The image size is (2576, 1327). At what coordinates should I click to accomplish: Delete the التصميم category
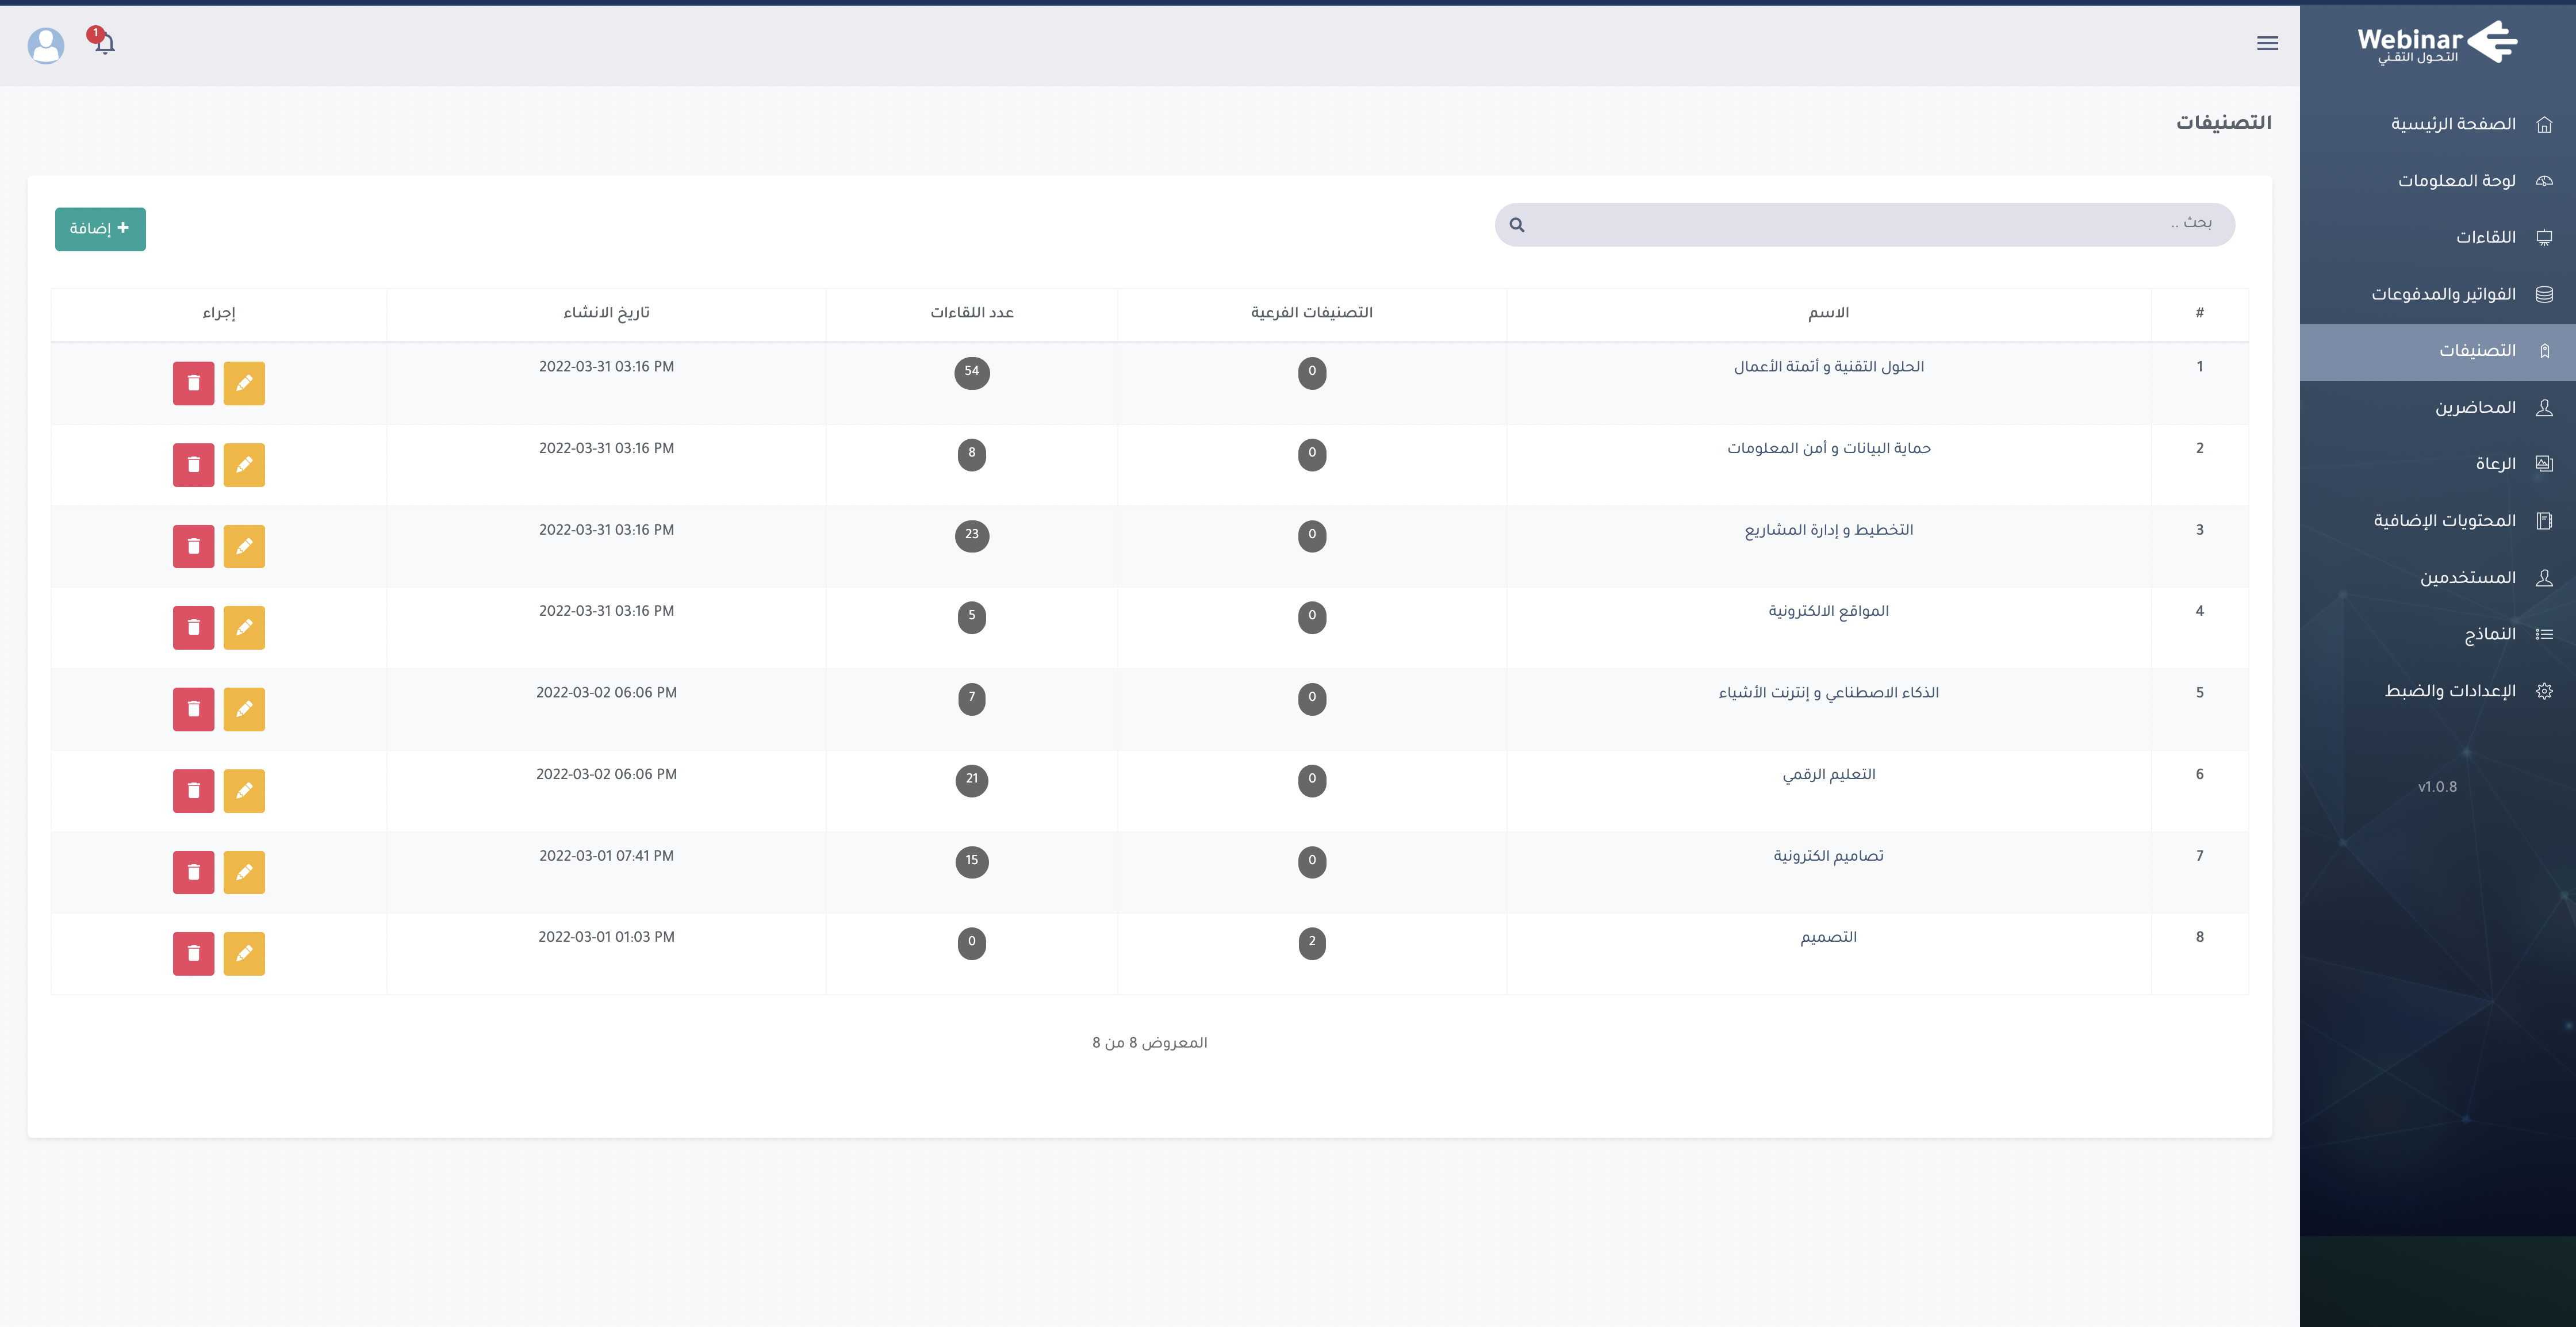[194, 954]
